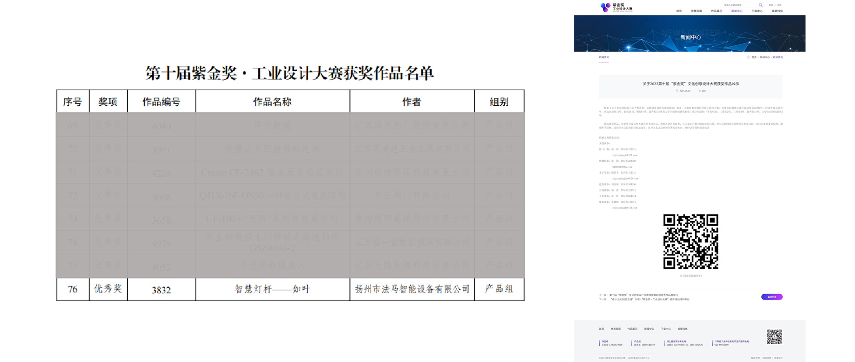Click the home icon in breadcrumb
The width and height of the screenshot is (855, 362).
pyautogui.click(x=748, y=57)
